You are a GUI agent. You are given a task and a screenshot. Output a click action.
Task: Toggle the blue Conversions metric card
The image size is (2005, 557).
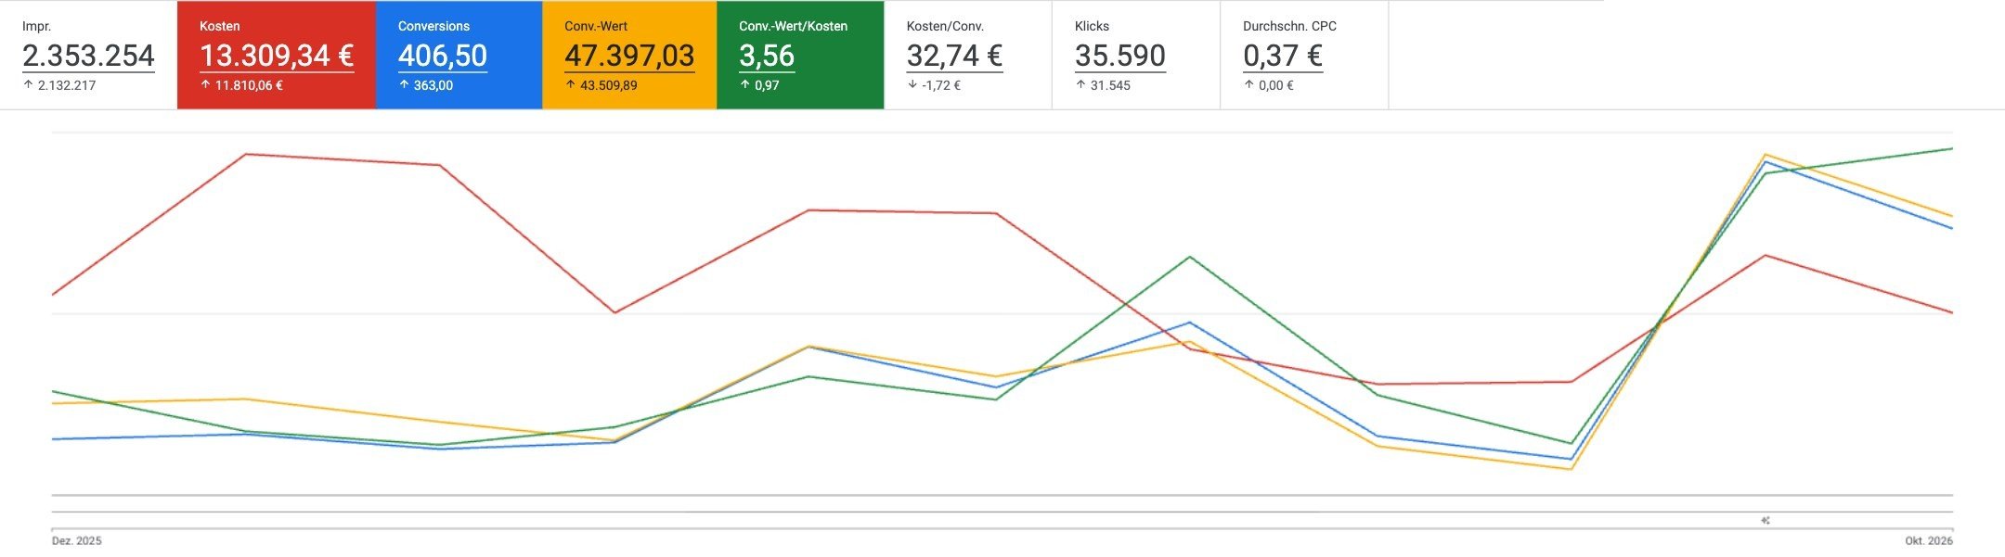pyautogui.click(x=459, y=56)
